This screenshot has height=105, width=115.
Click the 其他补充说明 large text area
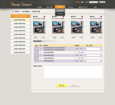point(73,72)
